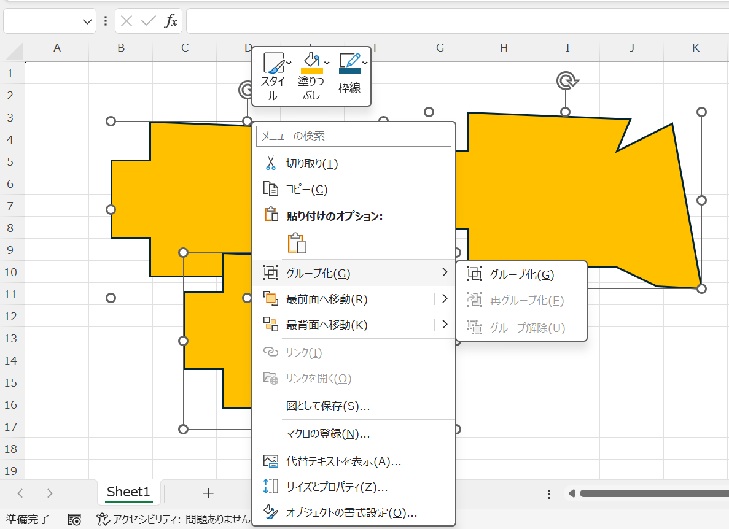Click the rotation handle above right shape

click(x=566, y=80)
